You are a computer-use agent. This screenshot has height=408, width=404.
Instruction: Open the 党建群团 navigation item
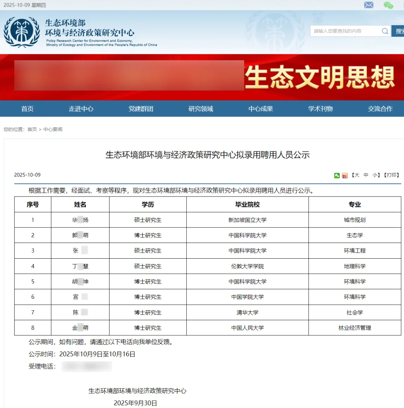click(x=141, y=109)
